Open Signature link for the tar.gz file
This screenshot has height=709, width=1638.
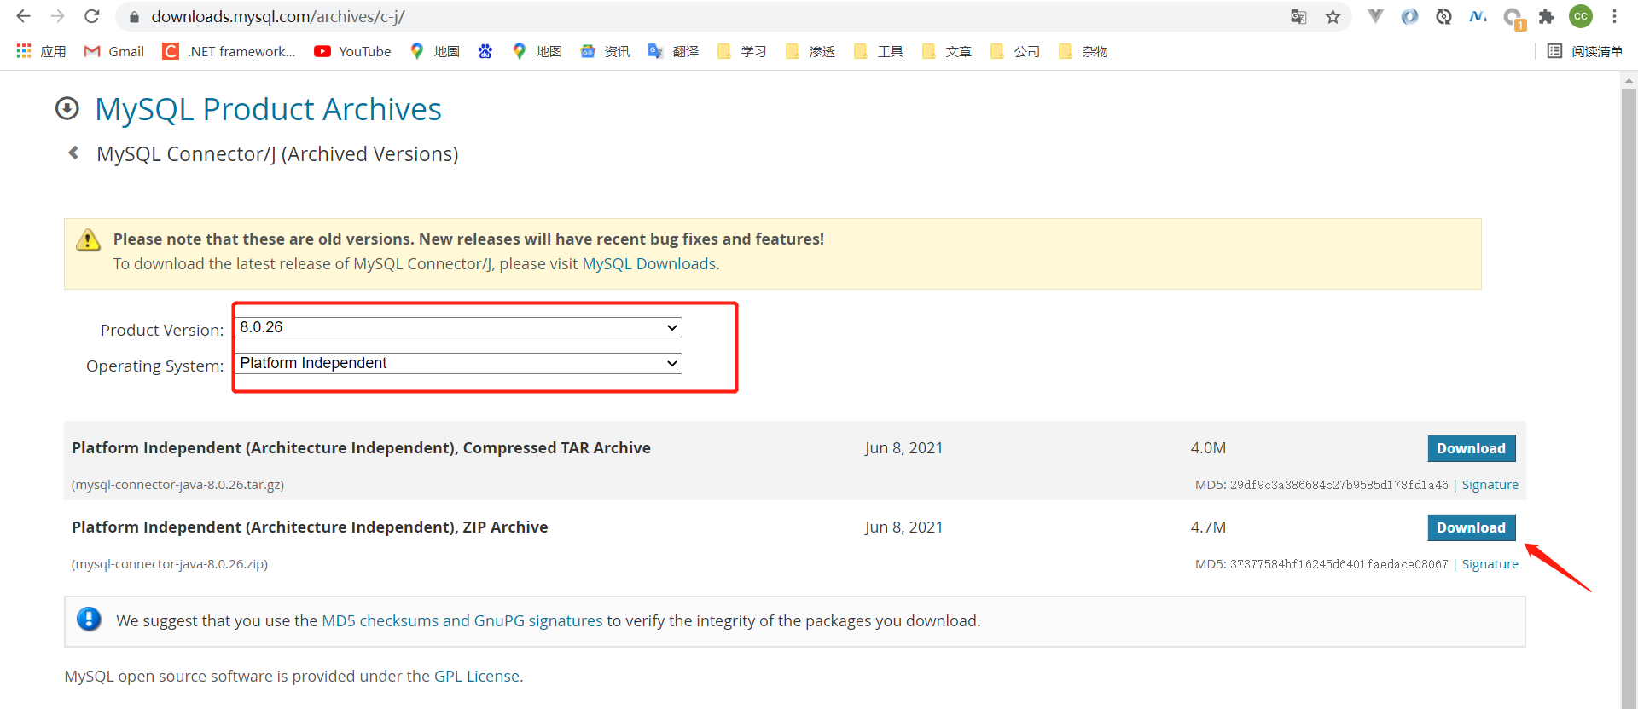1490,485
